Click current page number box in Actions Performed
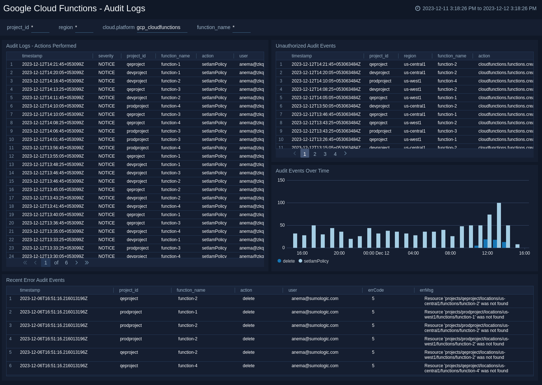Screen dimensions: 542x385 pyautogui.click(x=46, y=263)
